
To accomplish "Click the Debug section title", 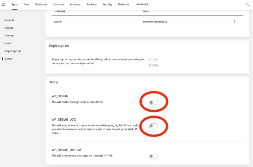I will [x=53, y=82].
